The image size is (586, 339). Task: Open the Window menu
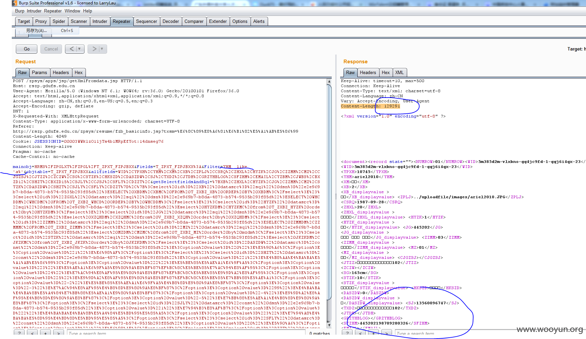click(72, 11)
